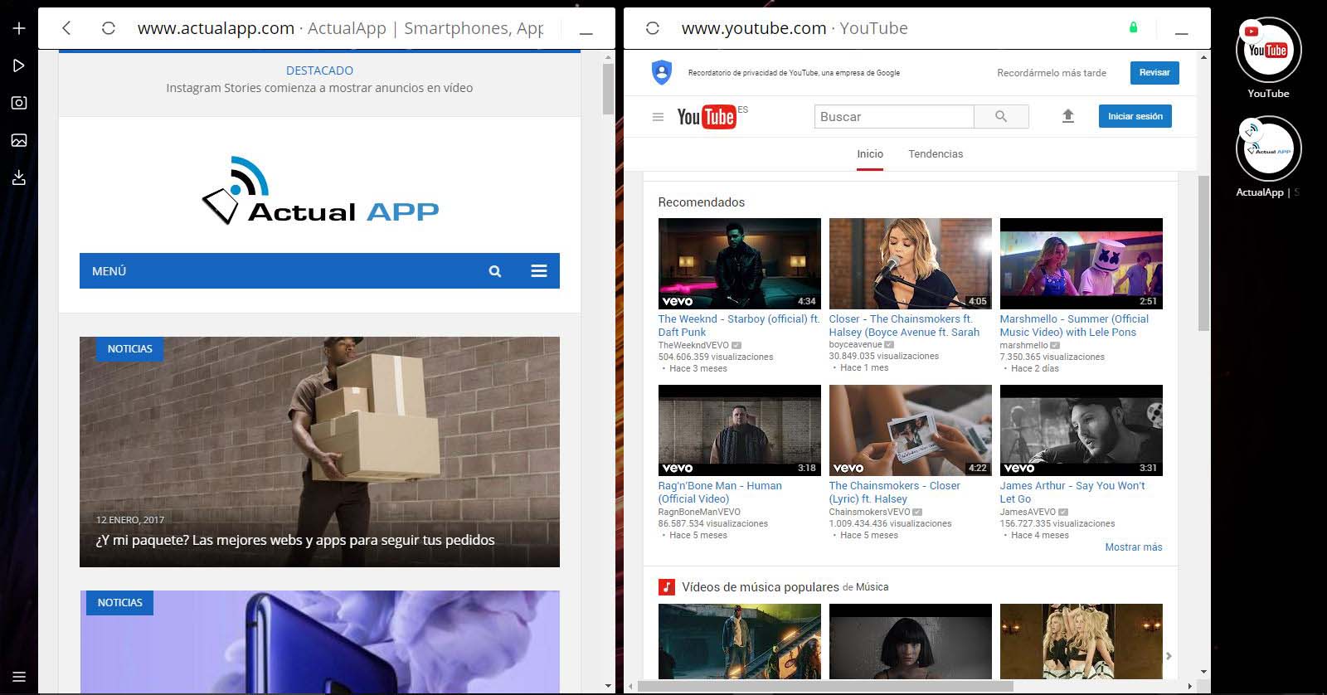Click the YouTube logo
This screenshot has height=695, width=1327.
[707, 117]
